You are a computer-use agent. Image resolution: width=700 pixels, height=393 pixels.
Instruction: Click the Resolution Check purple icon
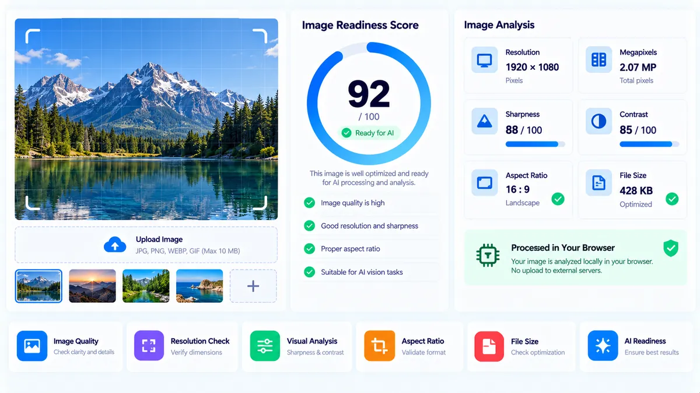point(149,346)
